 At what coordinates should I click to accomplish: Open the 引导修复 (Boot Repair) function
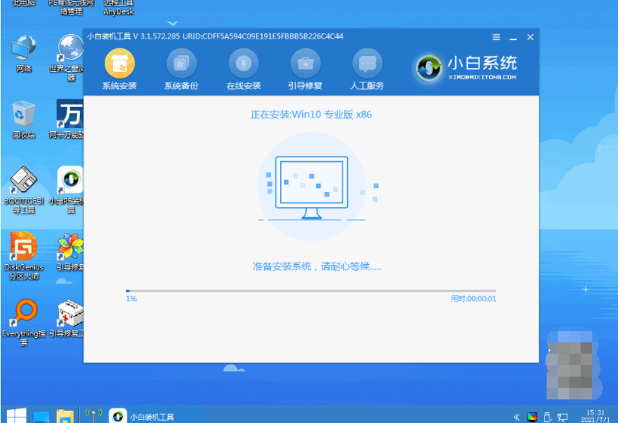[305, 66]
